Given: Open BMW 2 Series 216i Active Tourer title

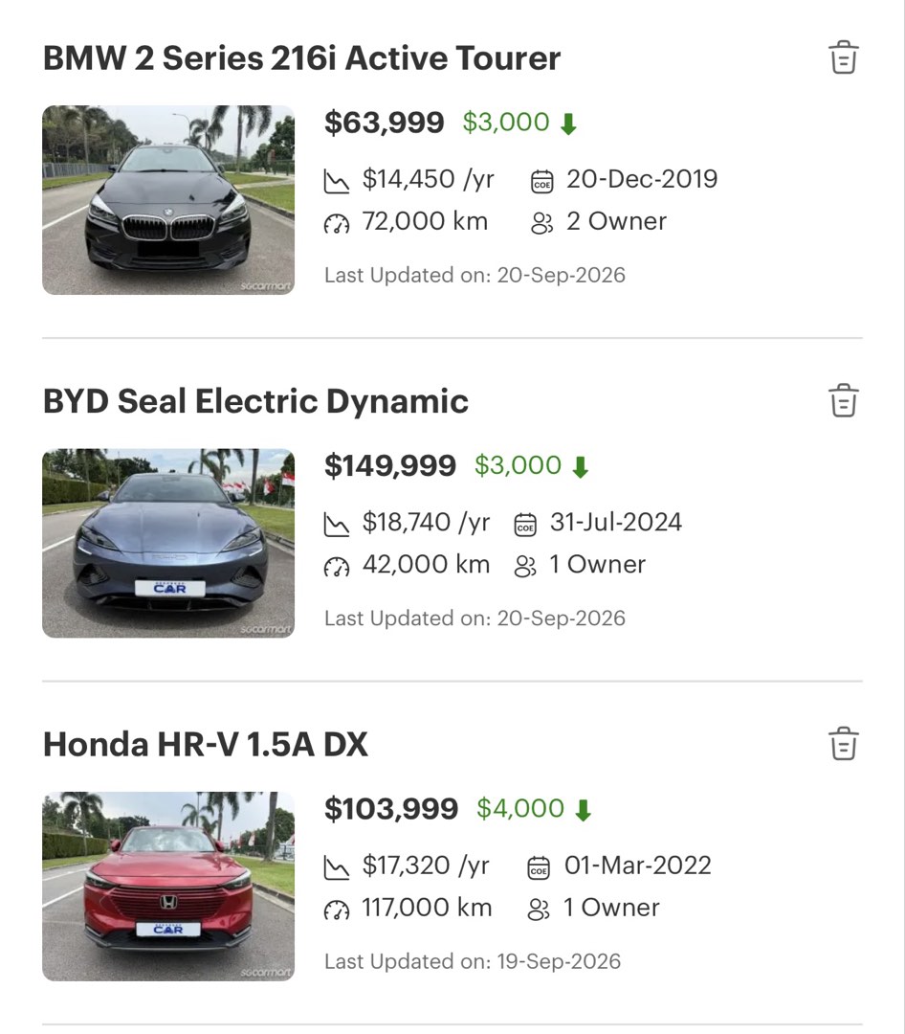Looking at the screenshot, I should pyautogui.click(x=302, y=58).
